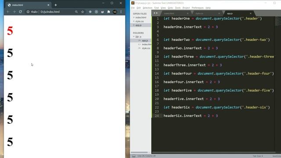281x158 pixels.
Task: Go back in Chrome browser
Action: tap(8, 12)
